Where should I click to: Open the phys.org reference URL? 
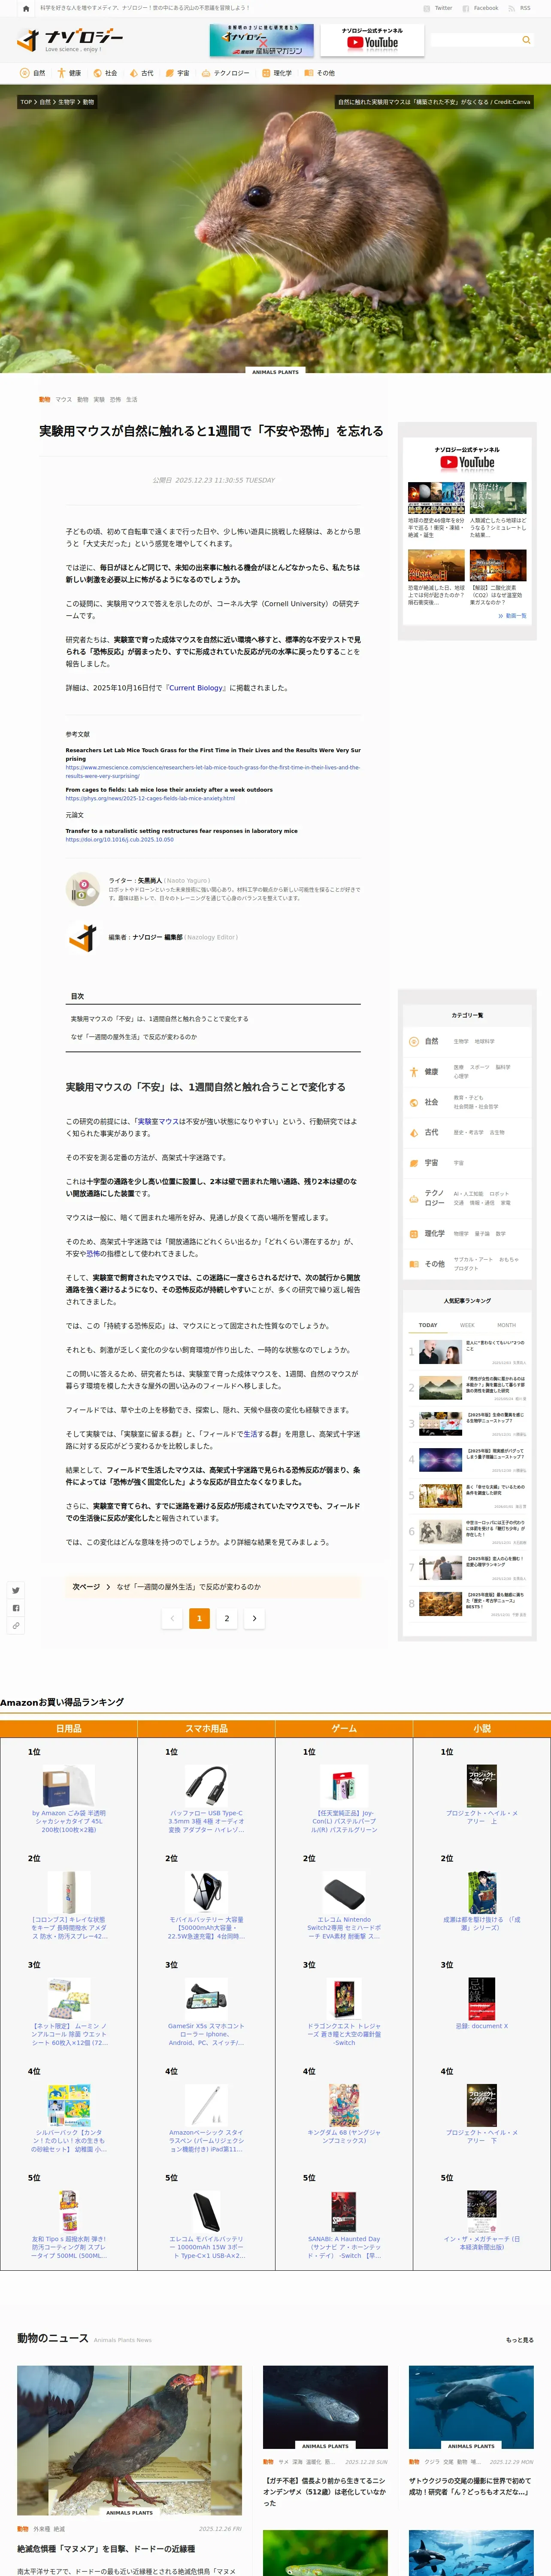pos(150,798)
